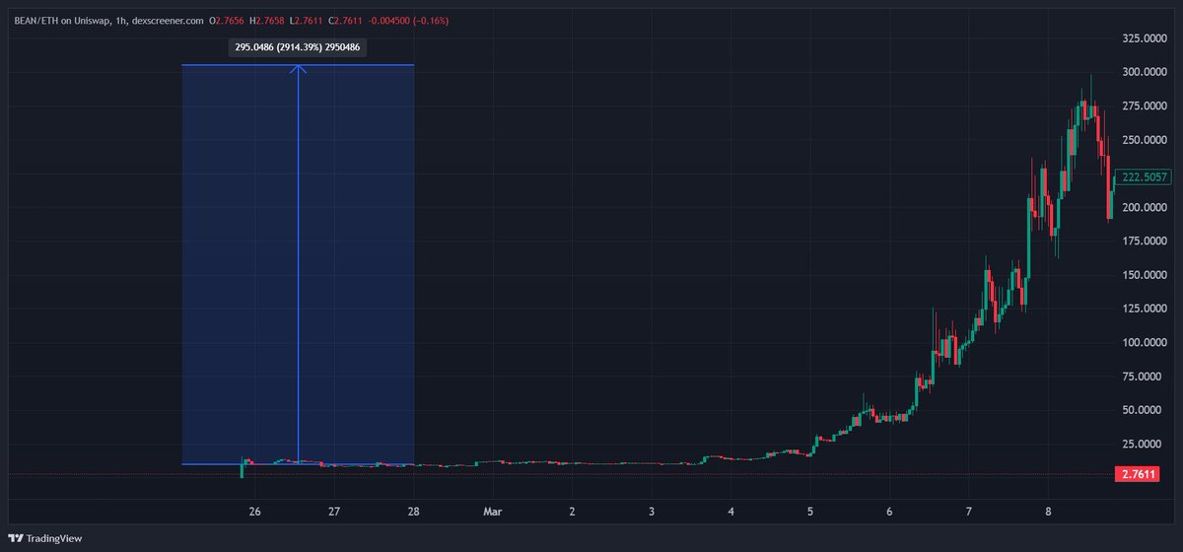1183x552 pixels.
Task: Click the 26 date on time axis
Action: pyautogui.click(x=255, y=512)
